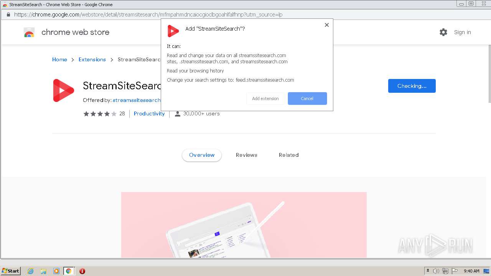This screenshot has height=276, width=491.
Task: Click the user count person icon
Action: click(178, 114)
